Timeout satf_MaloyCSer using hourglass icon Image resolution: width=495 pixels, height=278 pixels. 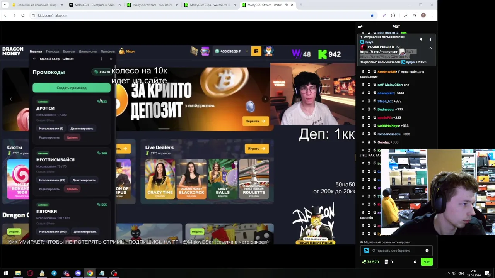(369, 85)
